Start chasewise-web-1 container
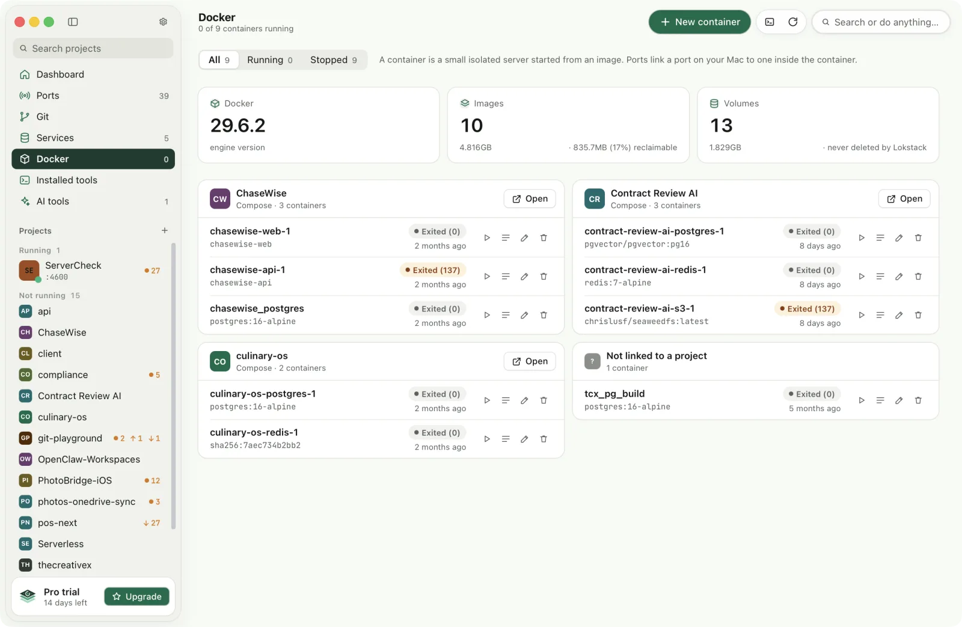962x627 pixels. [x=487, y=238]
